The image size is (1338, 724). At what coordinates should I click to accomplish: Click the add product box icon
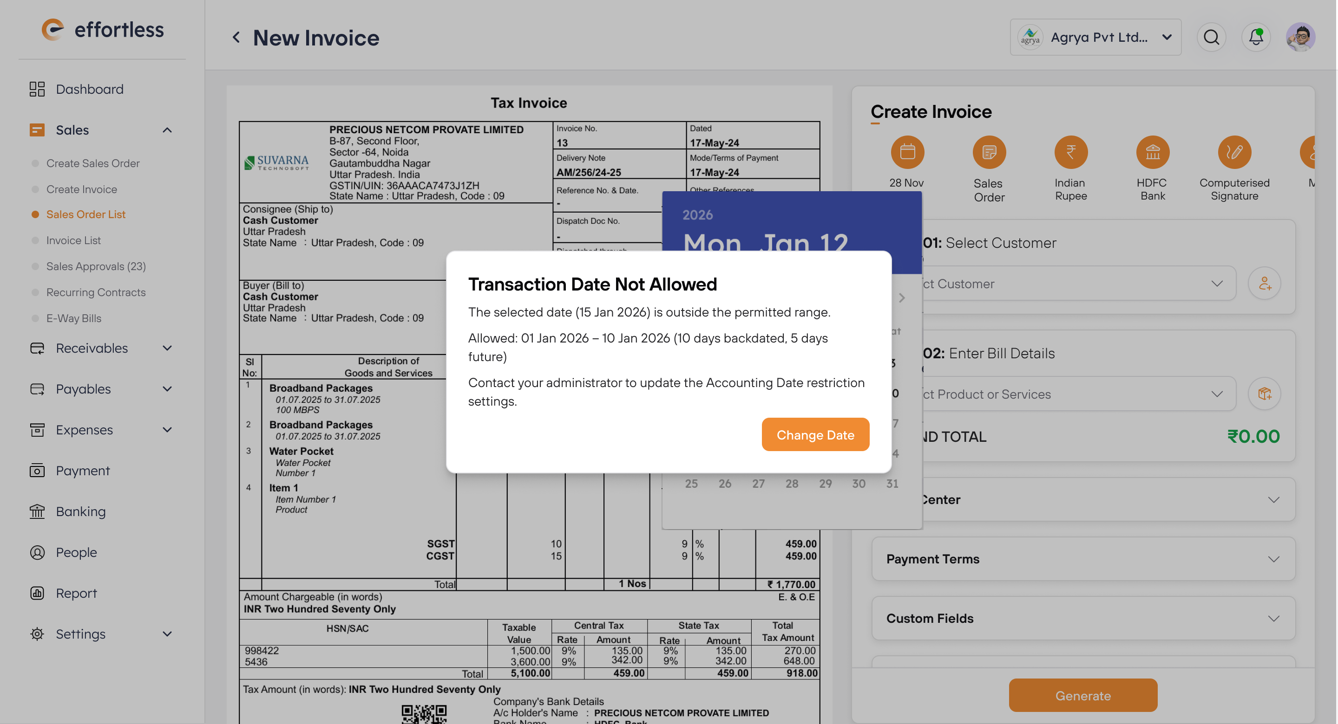tap(1264, 394)
